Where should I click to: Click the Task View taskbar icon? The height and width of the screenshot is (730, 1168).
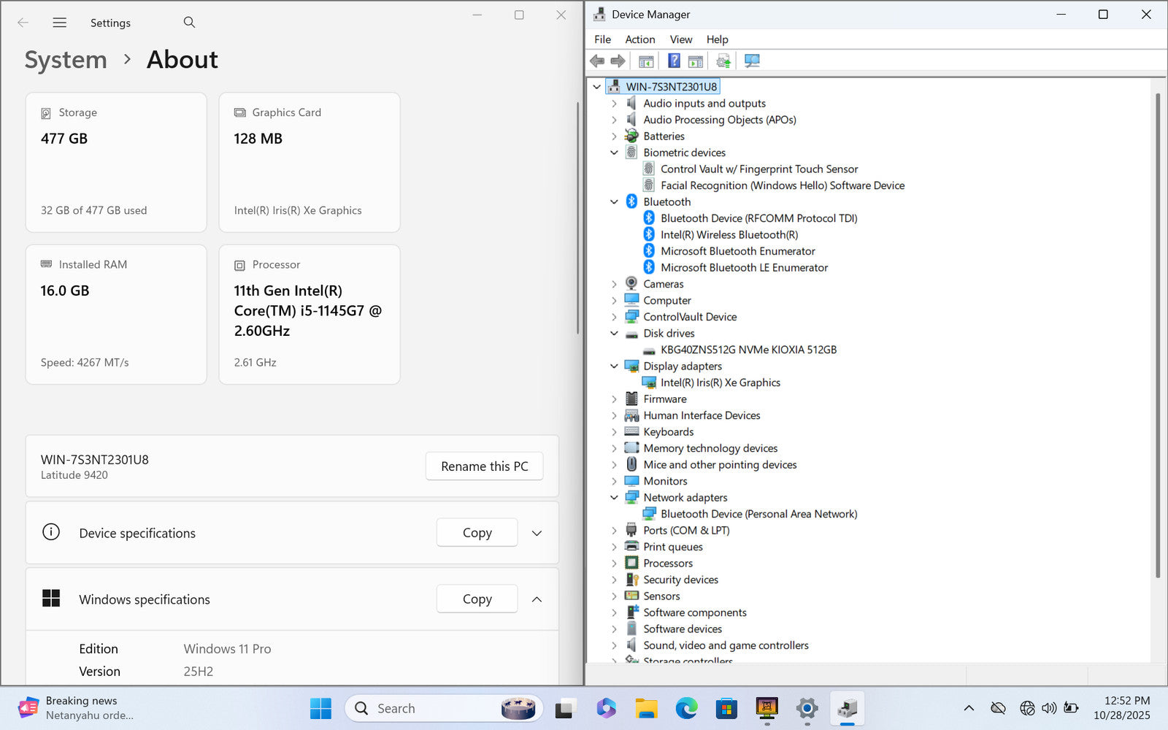[x=566, y=708]
